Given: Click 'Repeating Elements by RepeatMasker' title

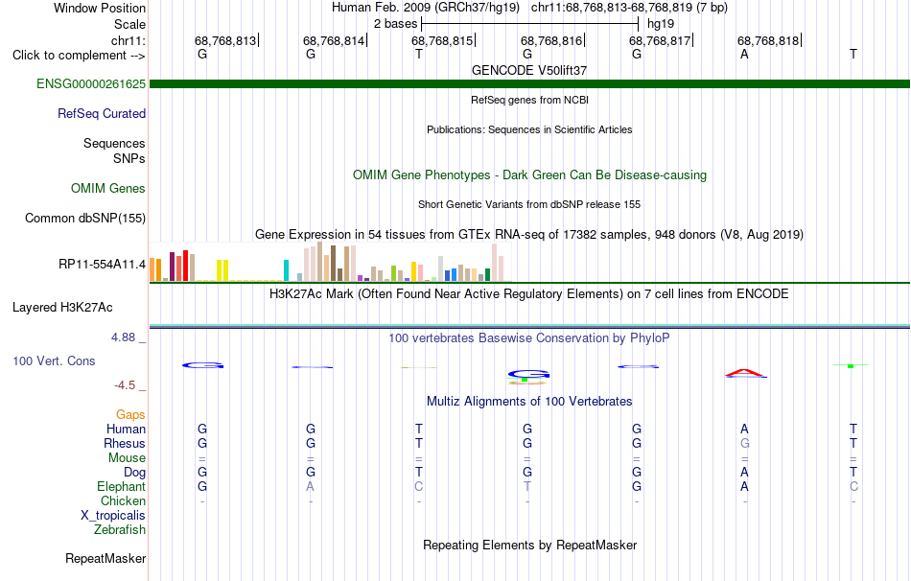Looking at the screenshot, I should pos(529,545).
